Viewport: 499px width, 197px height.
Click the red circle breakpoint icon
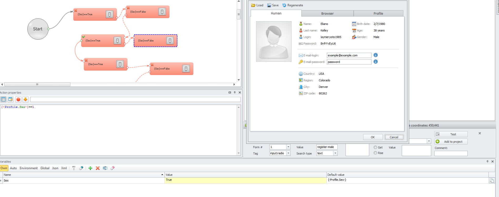18,99
